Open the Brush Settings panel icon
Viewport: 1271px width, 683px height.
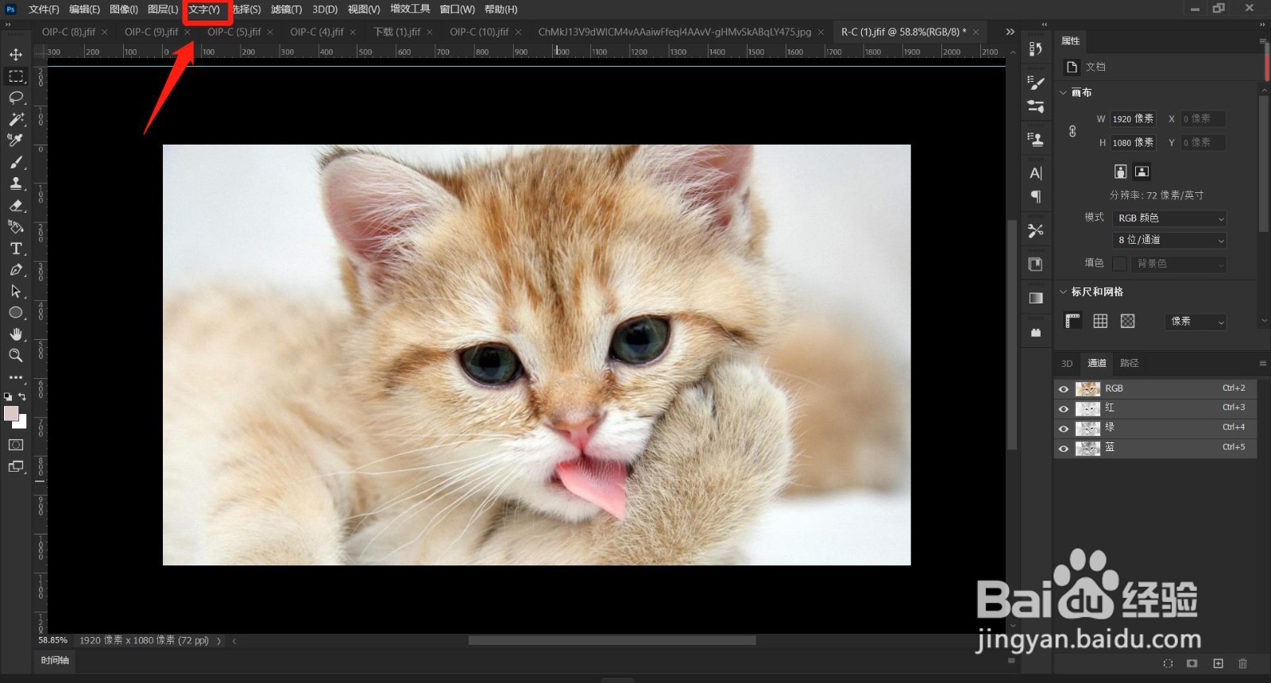coord(1035,83)
